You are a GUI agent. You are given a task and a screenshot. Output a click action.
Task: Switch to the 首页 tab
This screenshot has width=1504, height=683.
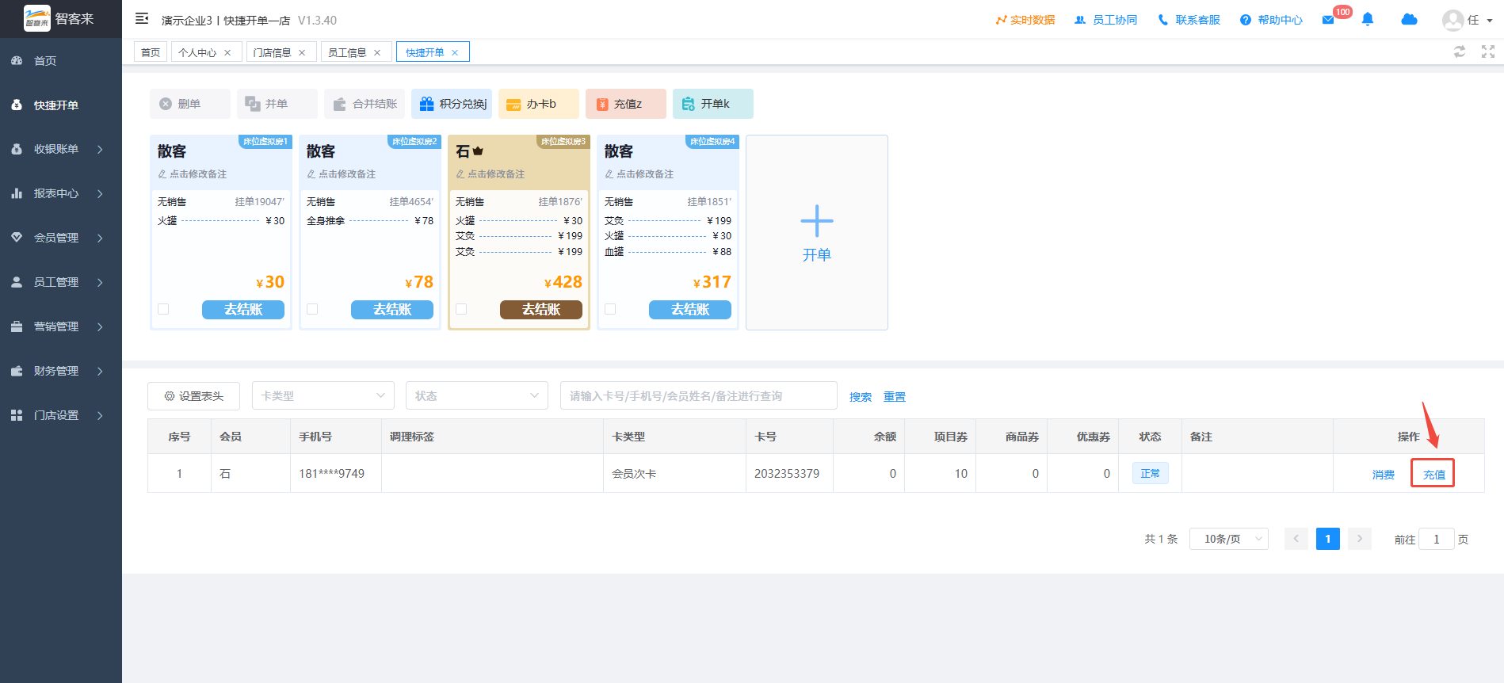pos(151,52)
